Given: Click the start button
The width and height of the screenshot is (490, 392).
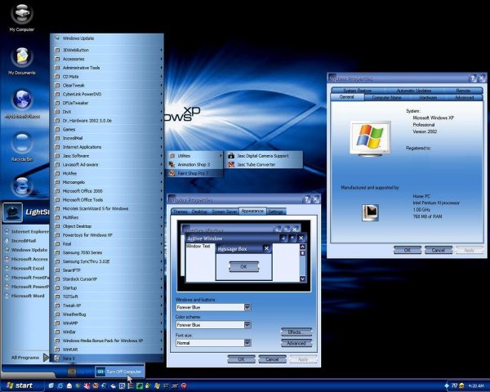Looking at the screenshot, I should click(20, 385).
